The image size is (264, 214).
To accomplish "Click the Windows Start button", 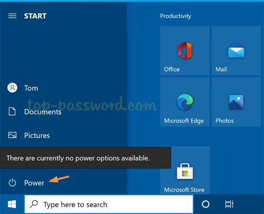I will (x=12, y=204).
